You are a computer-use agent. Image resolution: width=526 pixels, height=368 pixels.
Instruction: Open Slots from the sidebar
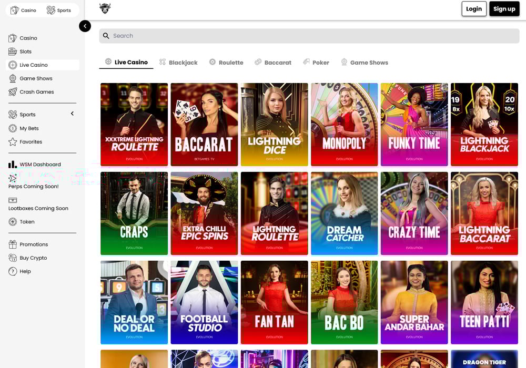coord(43,52)
